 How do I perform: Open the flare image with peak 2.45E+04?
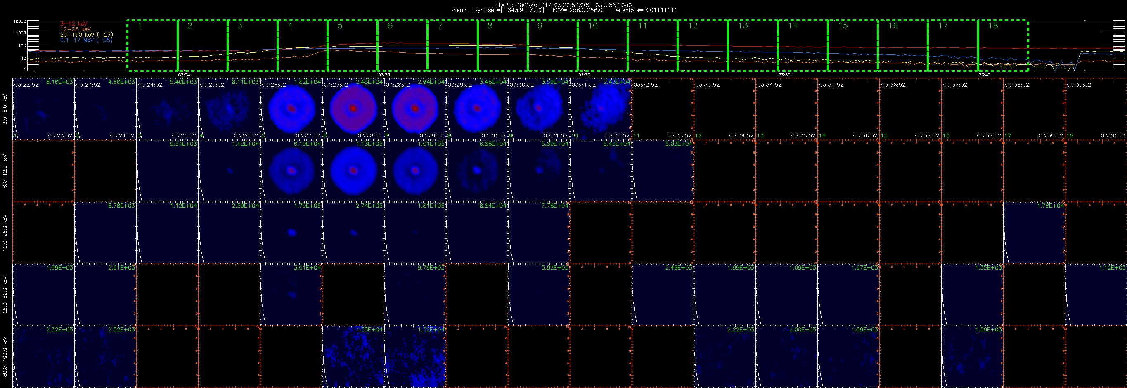tap(353, 109)
